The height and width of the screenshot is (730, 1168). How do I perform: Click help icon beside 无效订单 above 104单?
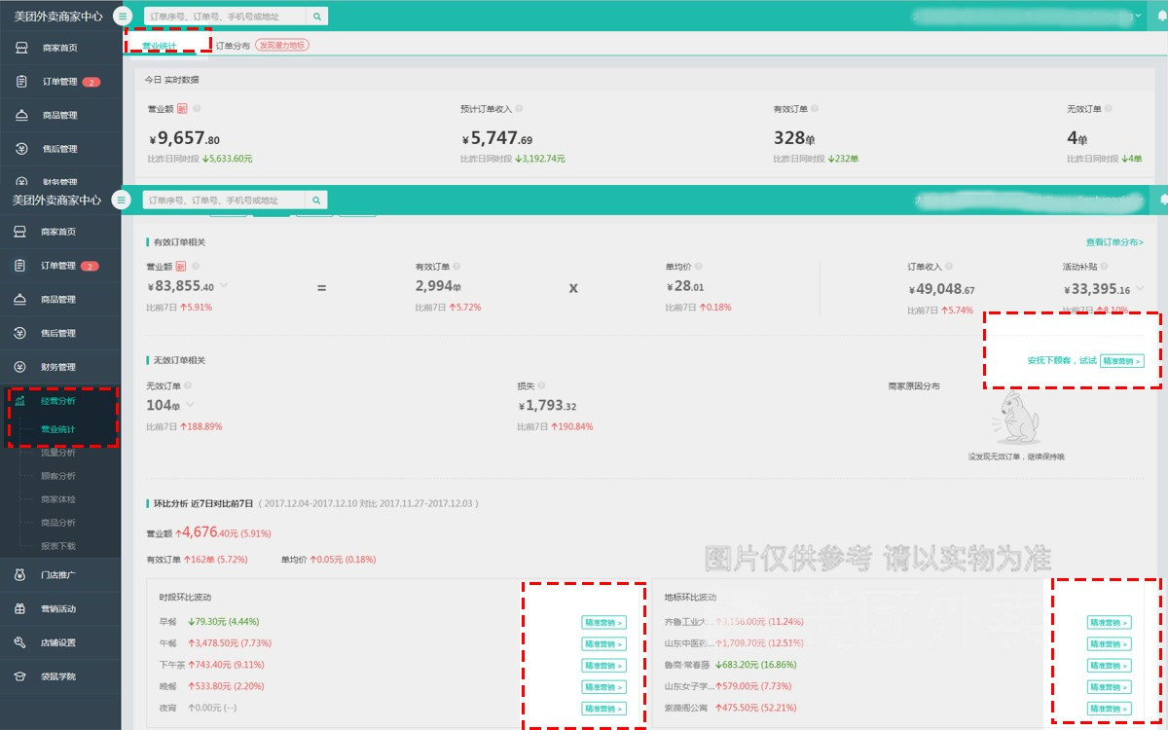pyautogui.click(x=186, y=385)
